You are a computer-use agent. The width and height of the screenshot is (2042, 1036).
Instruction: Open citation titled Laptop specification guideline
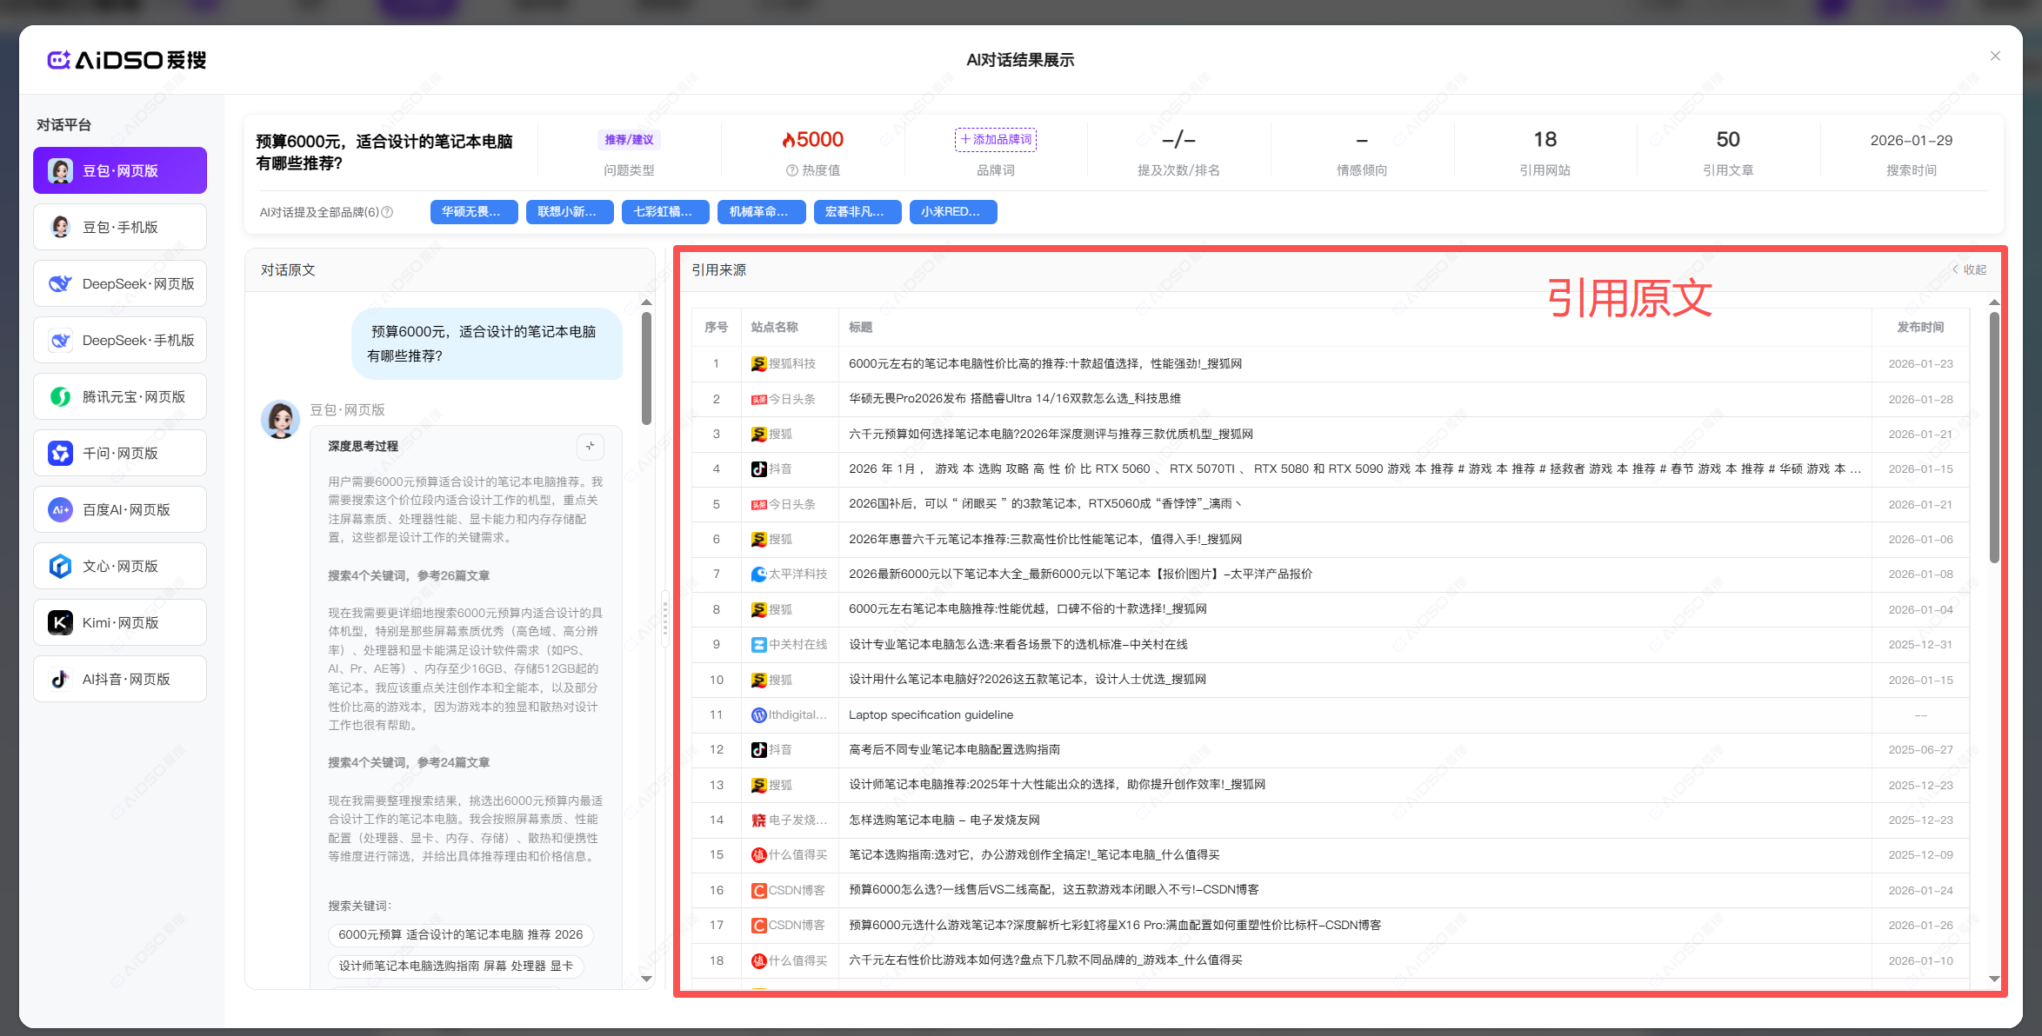[x=931, y=714]
